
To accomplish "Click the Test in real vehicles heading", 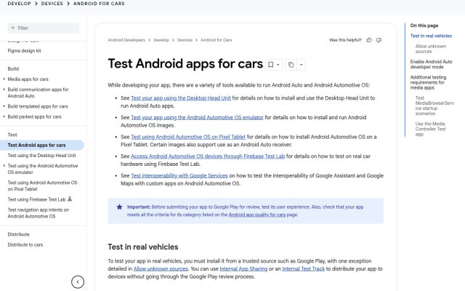I will 143,247.
